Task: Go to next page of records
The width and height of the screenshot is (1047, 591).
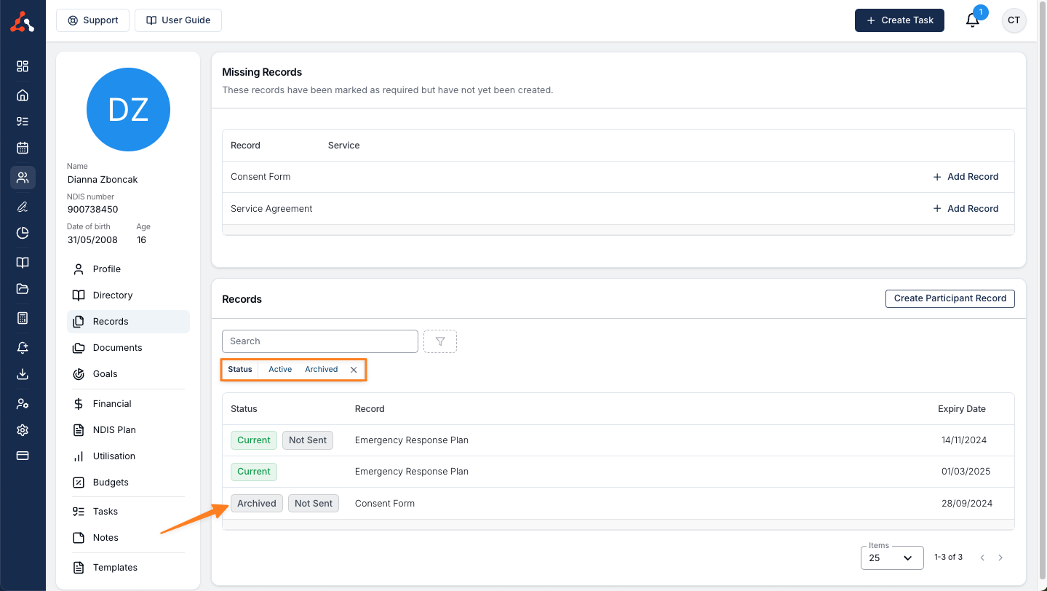Action: pyautogui.click(x=1000, y=558)
